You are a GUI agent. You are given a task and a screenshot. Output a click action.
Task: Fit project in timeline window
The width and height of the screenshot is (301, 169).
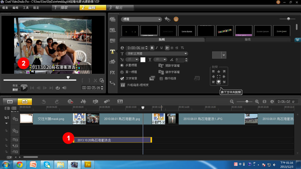pos(265,102)
